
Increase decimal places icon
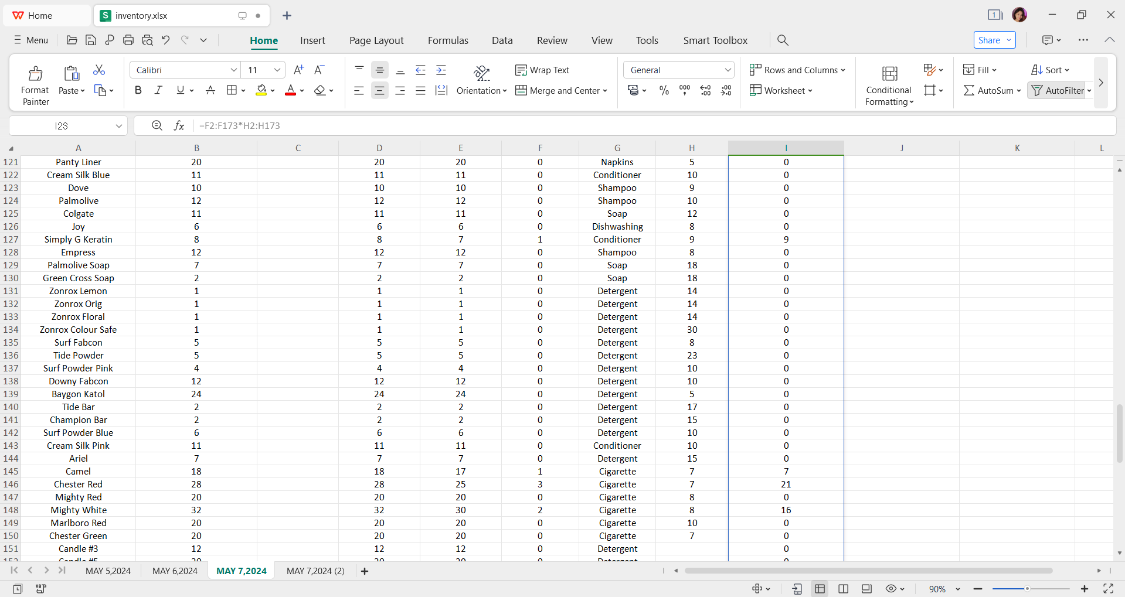pos(706,90)
